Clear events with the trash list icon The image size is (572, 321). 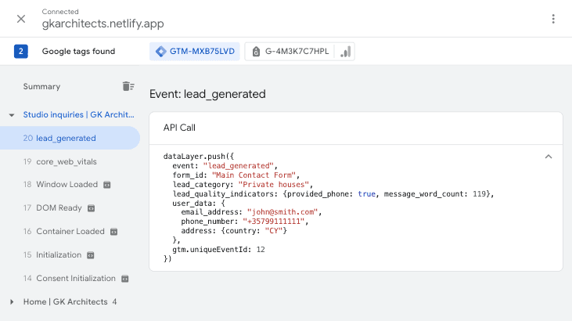128,86
